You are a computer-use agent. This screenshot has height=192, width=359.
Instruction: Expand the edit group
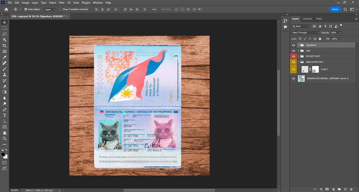point(299,51)
